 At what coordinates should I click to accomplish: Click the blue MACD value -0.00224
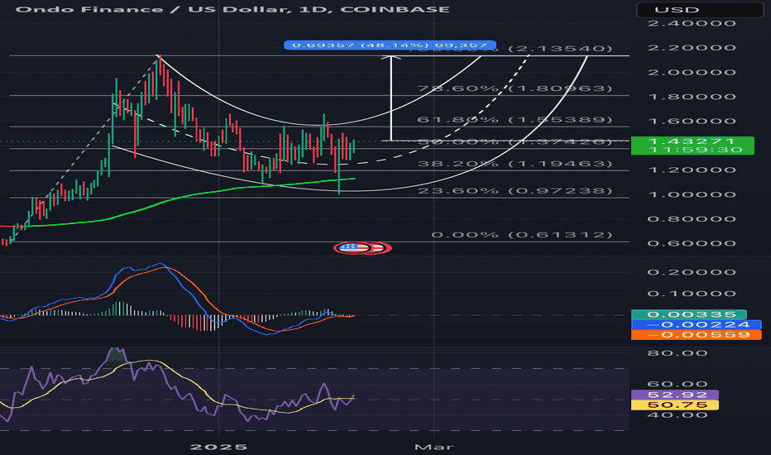(x=696, y=324)
